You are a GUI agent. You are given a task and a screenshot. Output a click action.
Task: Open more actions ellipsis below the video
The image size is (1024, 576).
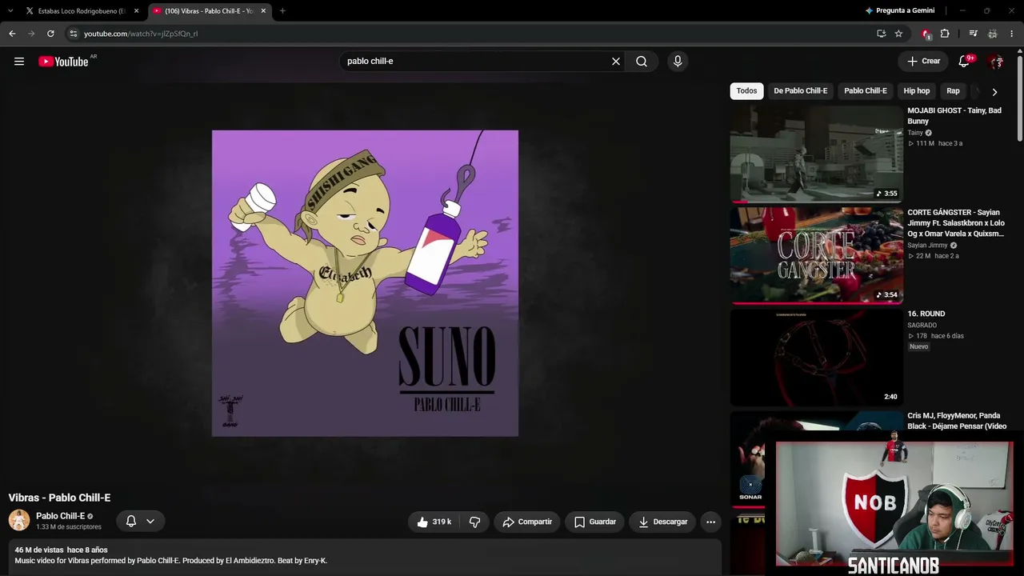[710, 522]
